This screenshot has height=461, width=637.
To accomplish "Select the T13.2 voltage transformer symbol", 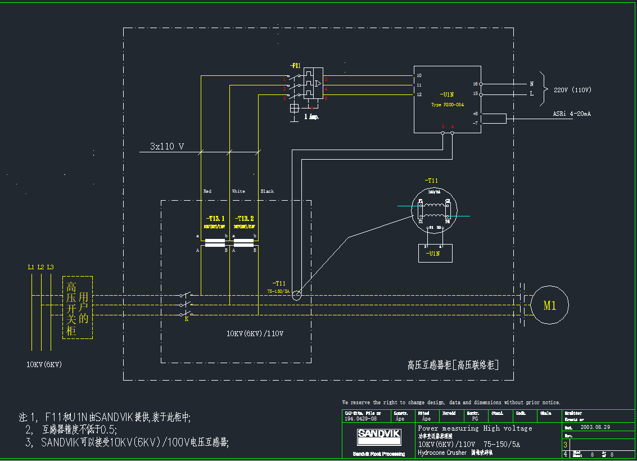I will click(244, 243).
